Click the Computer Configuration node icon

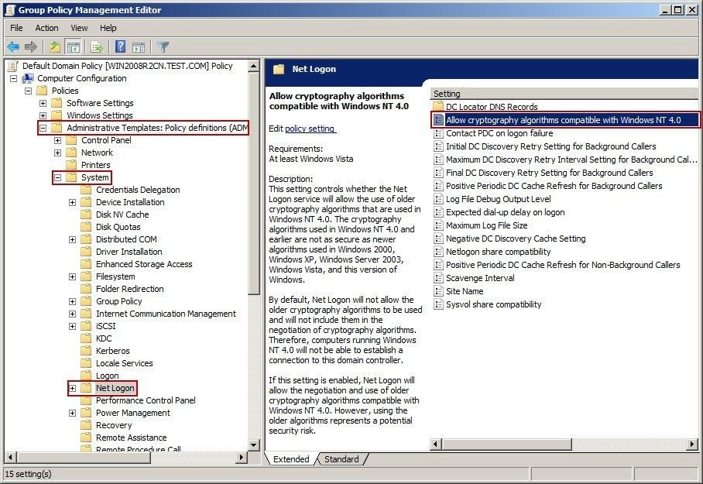28,78
